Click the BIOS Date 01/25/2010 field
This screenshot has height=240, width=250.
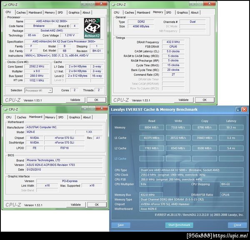click(64, 170)
